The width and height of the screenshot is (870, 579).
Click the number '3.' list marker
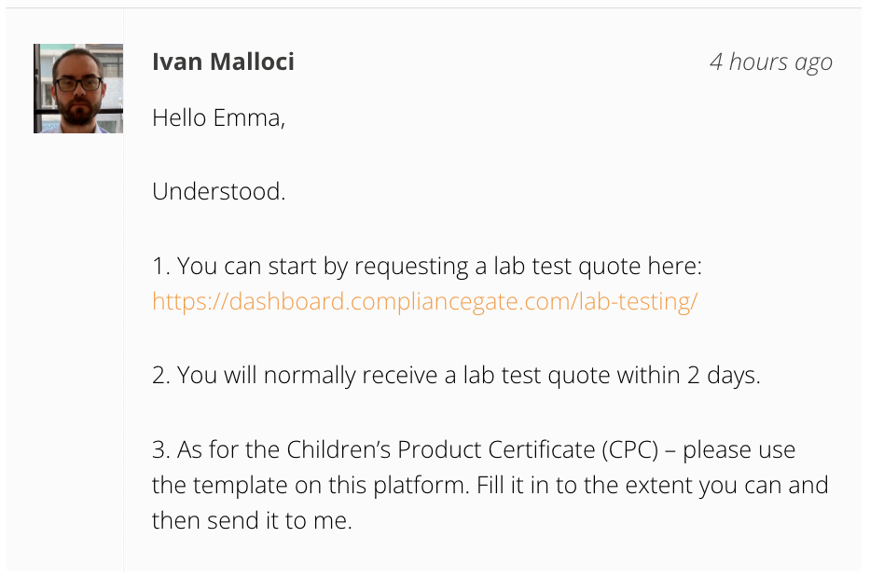pos(161,449)
